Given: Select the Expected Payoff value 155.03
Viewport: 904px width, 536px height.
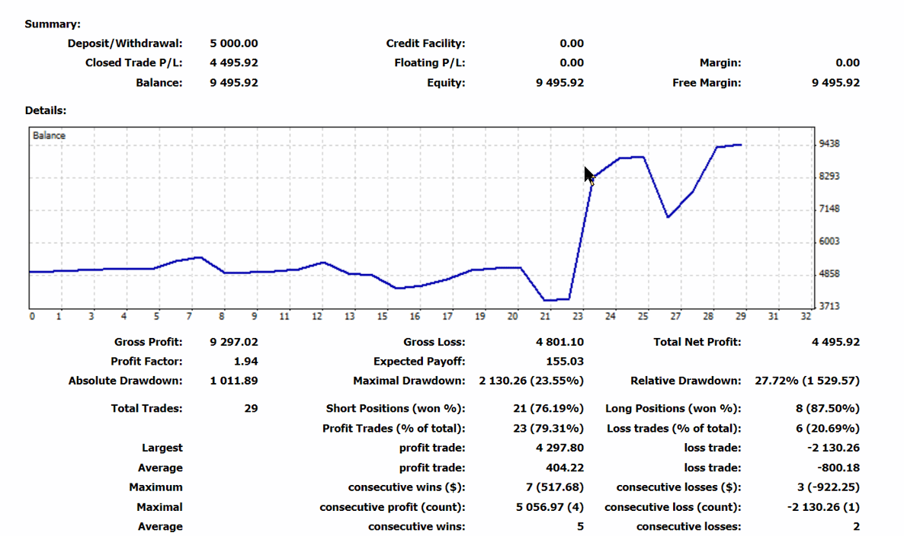Looking at the screenshot, I should click(564, 362).
